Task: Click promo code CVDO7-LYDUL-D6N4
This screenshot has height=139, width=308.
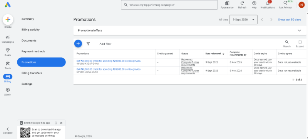Action: tap(87, 72)
